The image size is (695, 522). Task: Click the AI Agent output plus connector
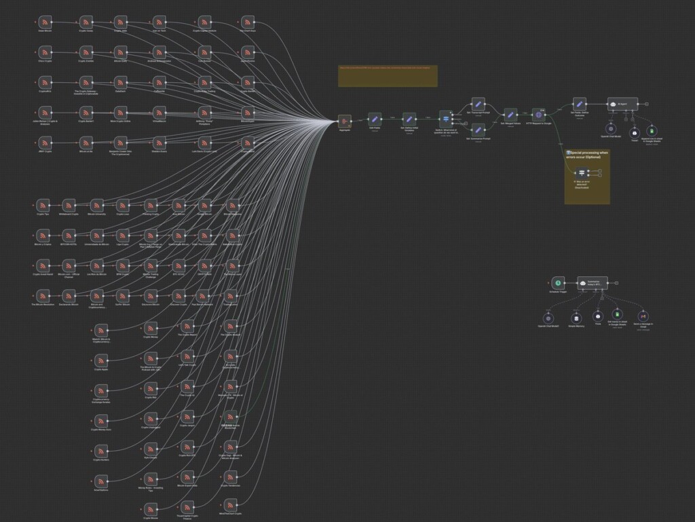pyautogui.click(x=647, y=104)
